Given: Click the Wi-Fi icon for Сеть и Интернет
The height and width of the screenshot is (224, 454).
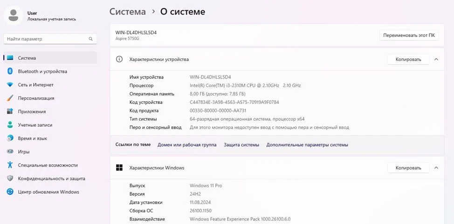Looking at the screenshot, I should 10,85.
